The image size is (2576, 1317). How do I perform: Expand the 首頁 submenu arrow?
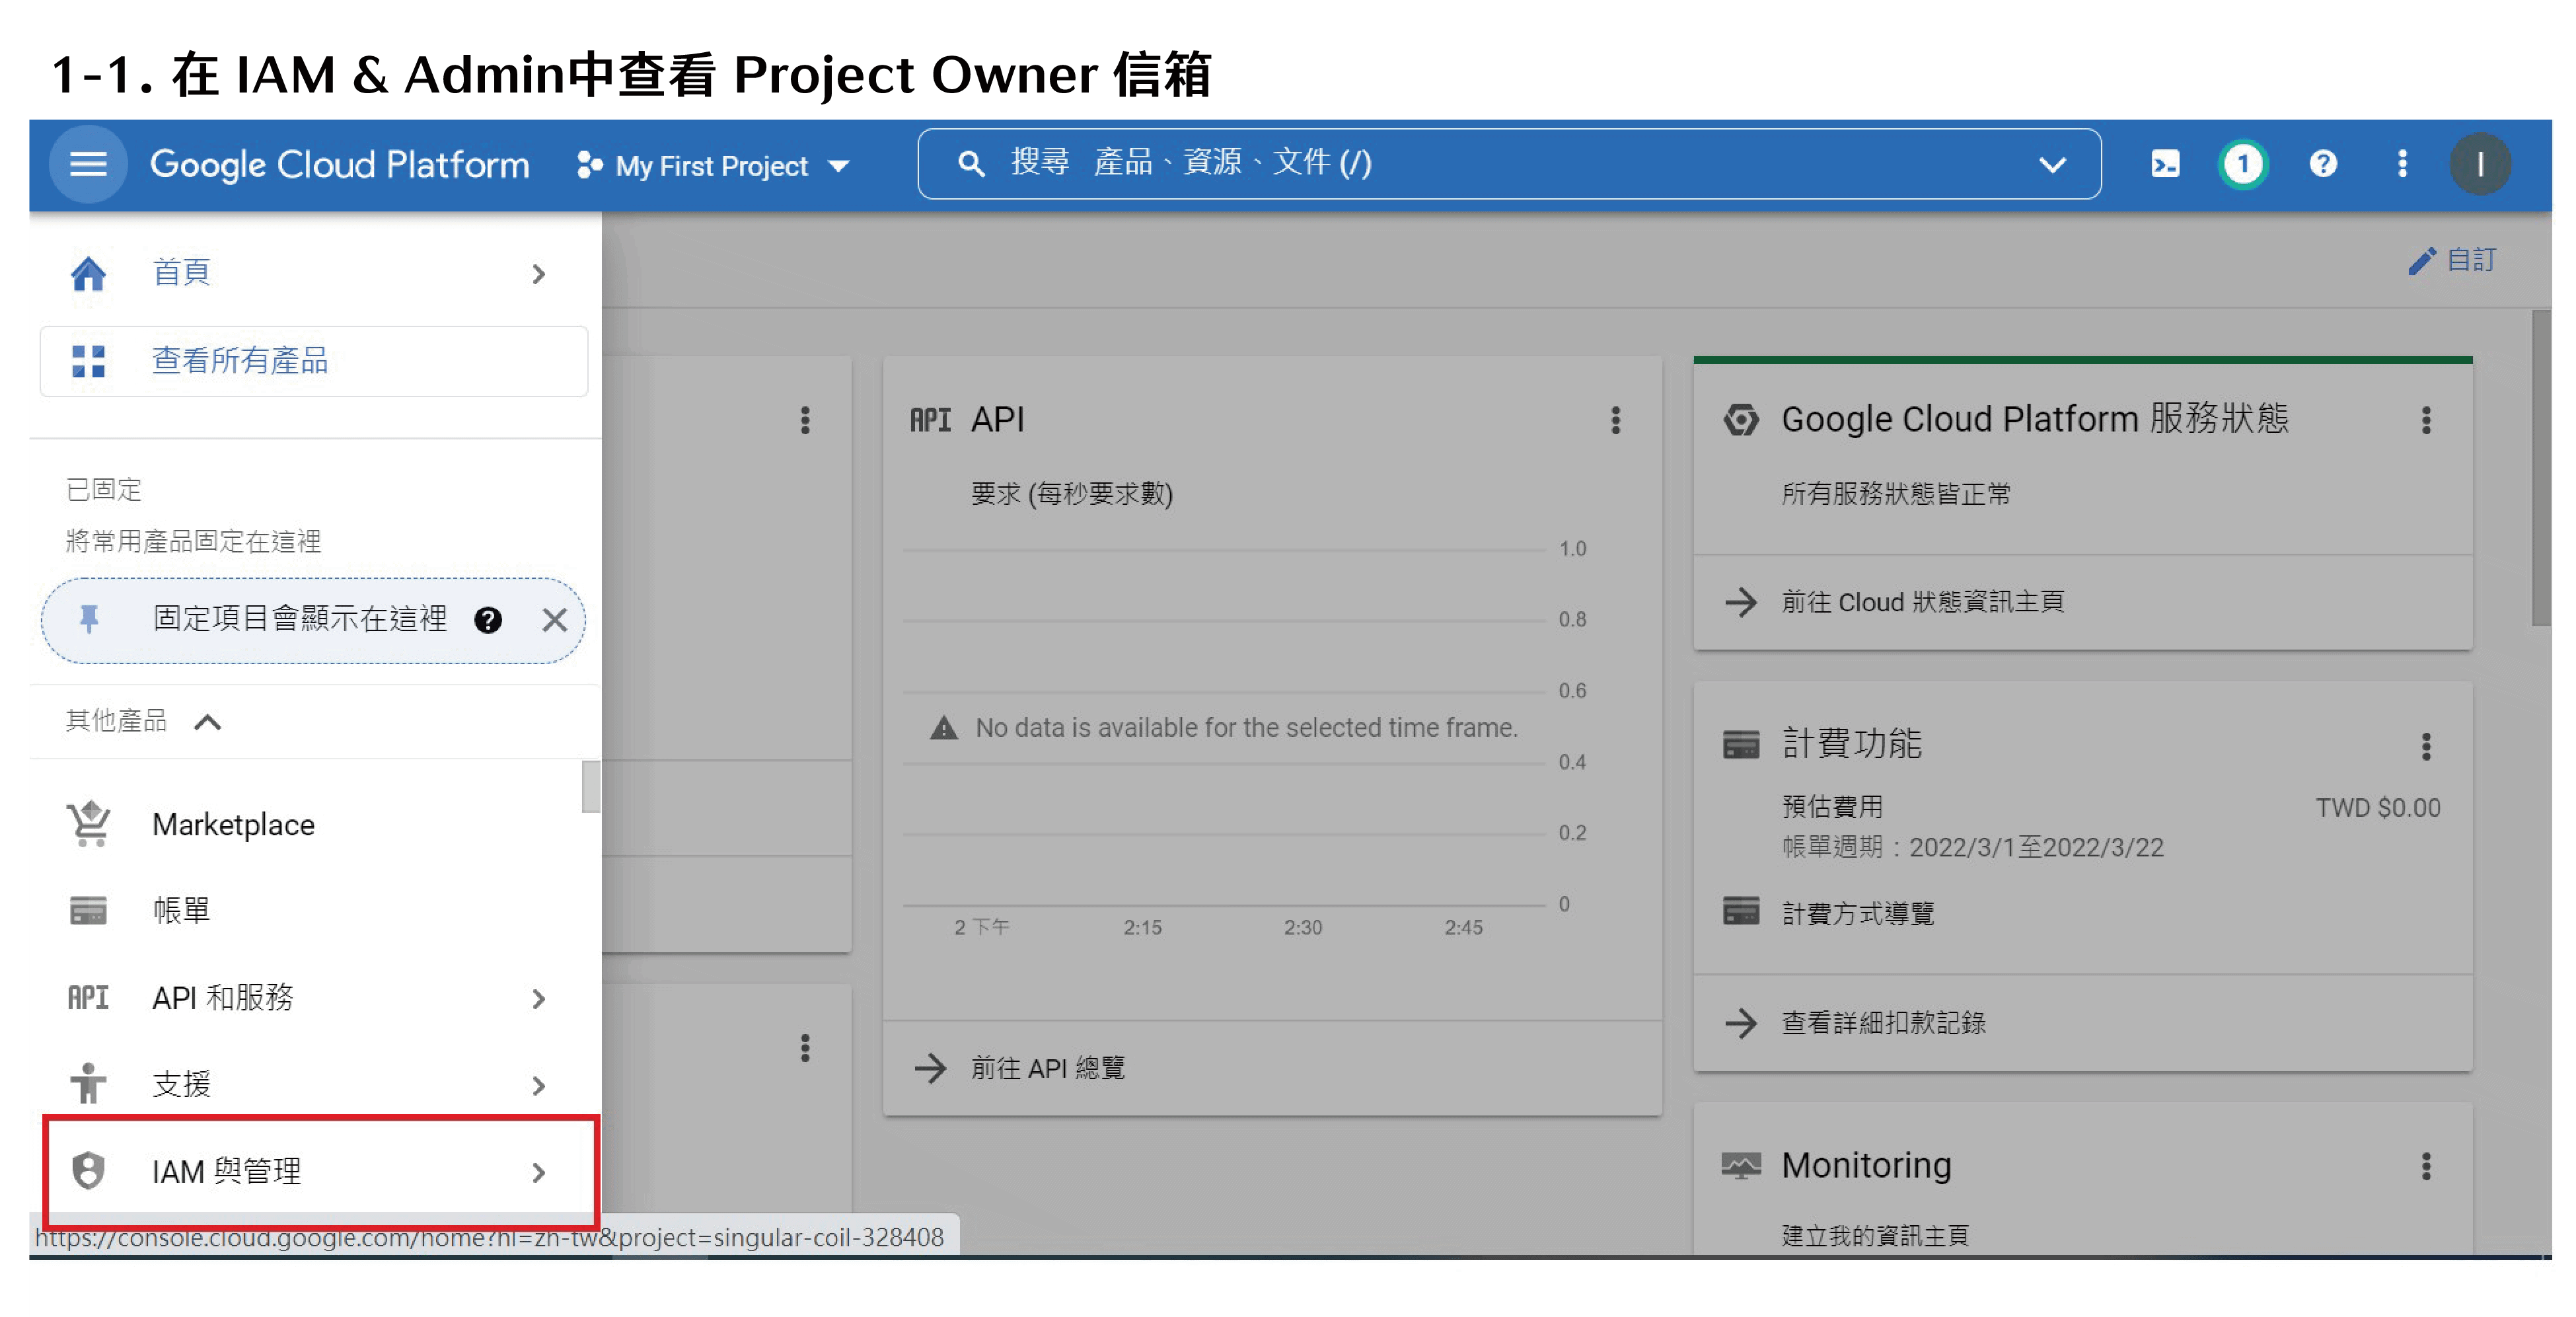539,273
